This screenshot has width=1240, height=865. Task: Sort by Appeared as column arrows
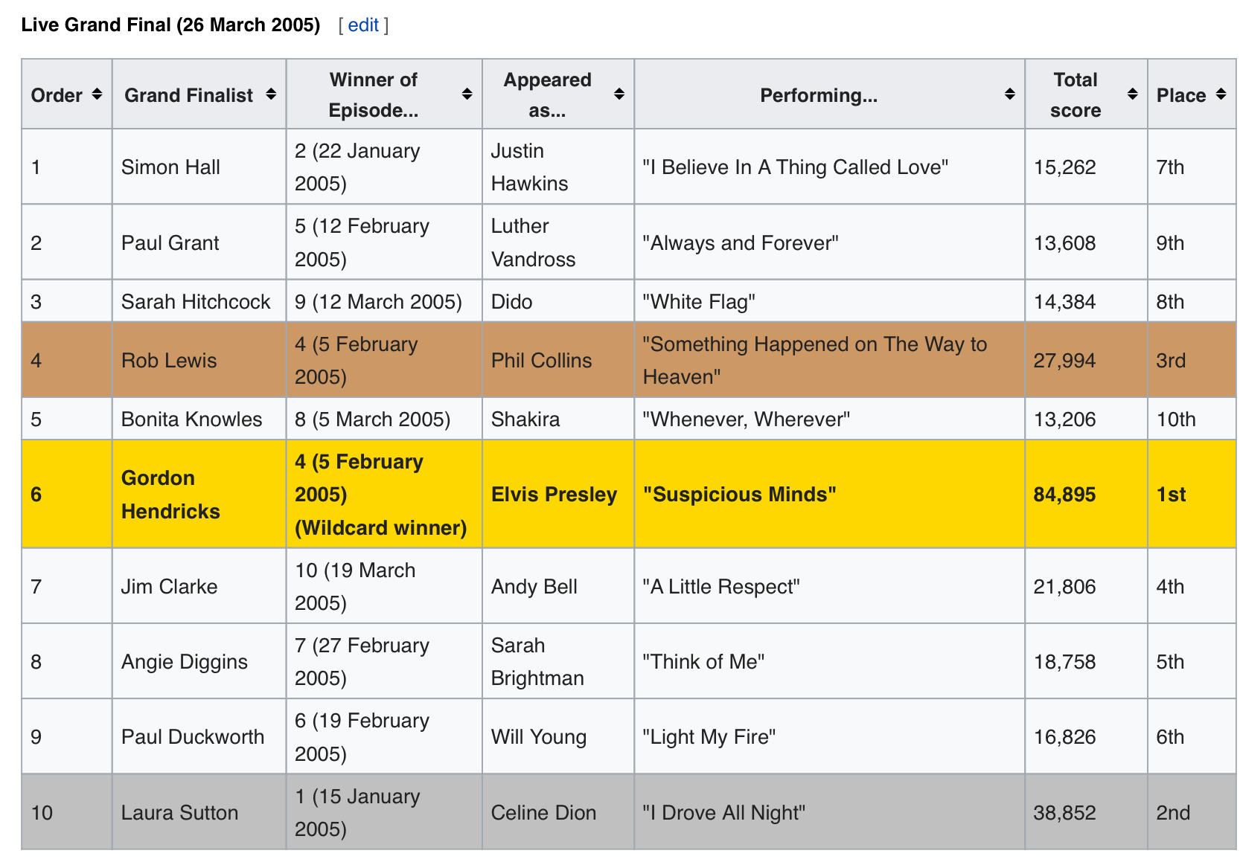coord(619,94)
